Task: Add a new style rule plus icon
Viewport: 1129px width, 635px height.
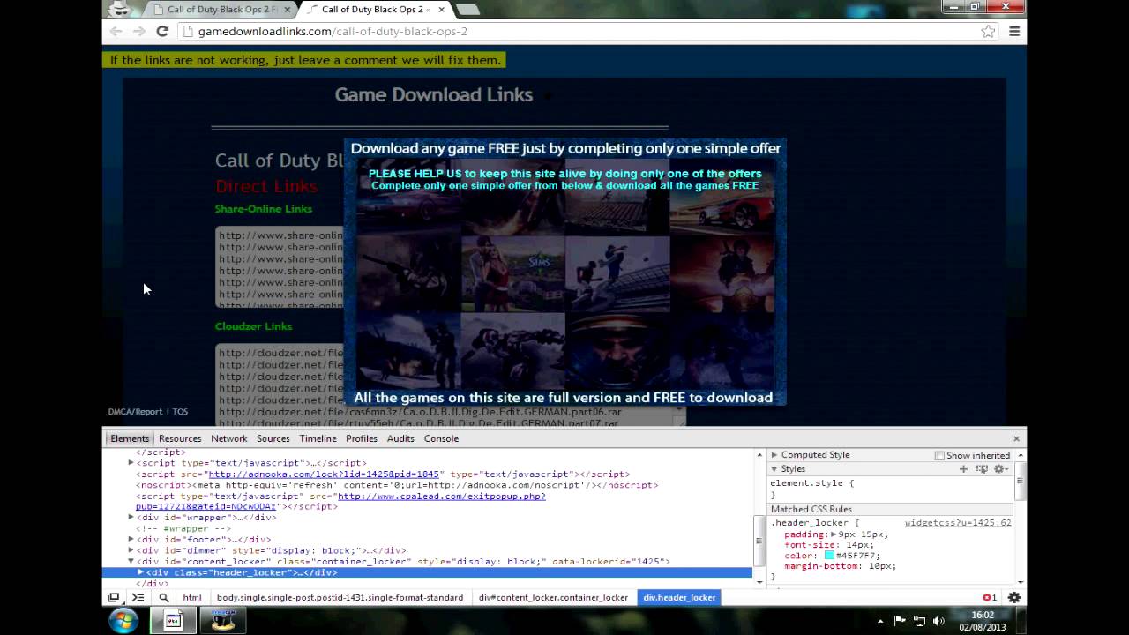Action: click(963, 469)
